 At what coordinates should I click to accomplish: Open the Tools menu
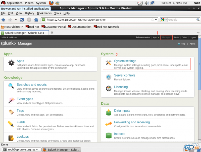[58, 13]
